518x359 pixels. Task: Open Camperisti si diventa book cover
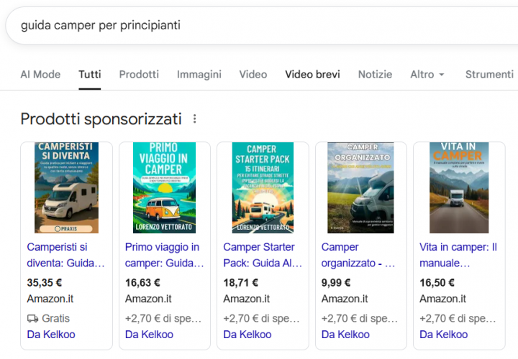(x=66, y=187)
